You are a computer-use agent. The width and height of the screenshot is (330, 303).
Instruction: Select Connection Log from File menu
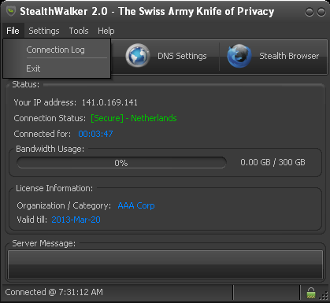(57, 50)
